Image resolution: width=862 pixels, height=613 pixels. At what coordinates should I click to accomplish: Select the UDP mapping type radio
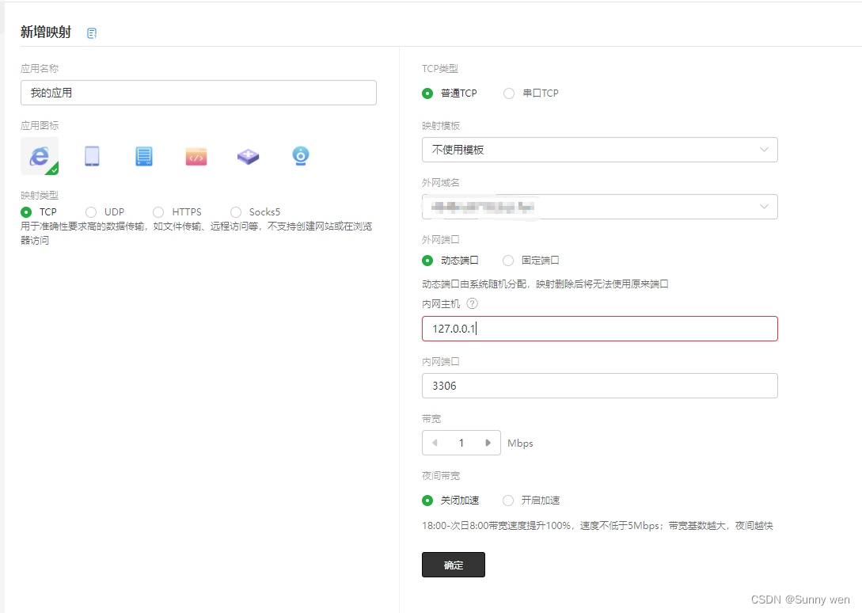click(x=91, y=211)
